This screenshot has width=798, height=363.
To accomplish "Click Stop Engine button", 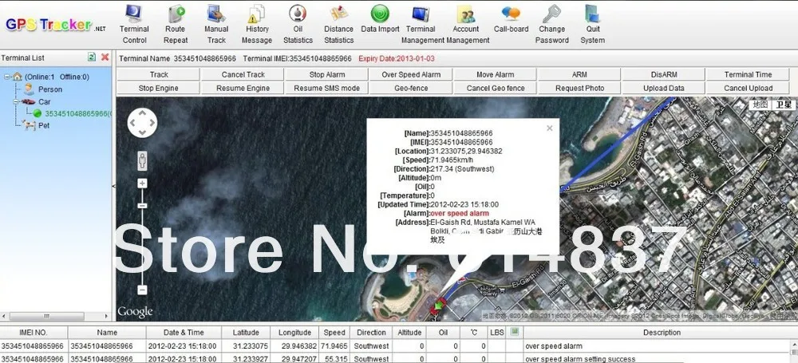I will click(159, 88).
